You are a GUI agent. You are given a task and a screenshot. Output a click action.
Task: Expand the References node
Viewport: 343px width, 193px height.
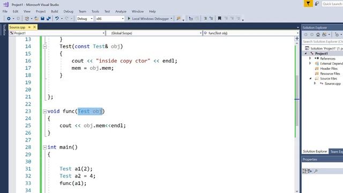click(x=310, y=58)
